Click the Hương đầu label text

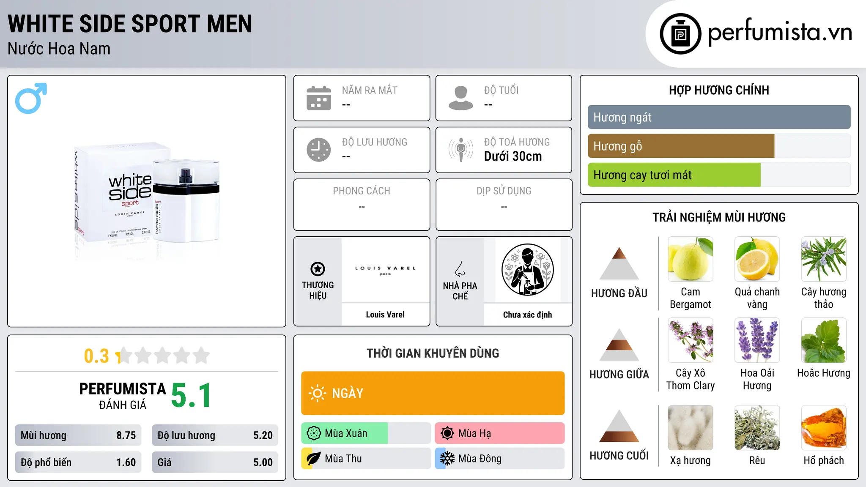click(x=619, y=293)
